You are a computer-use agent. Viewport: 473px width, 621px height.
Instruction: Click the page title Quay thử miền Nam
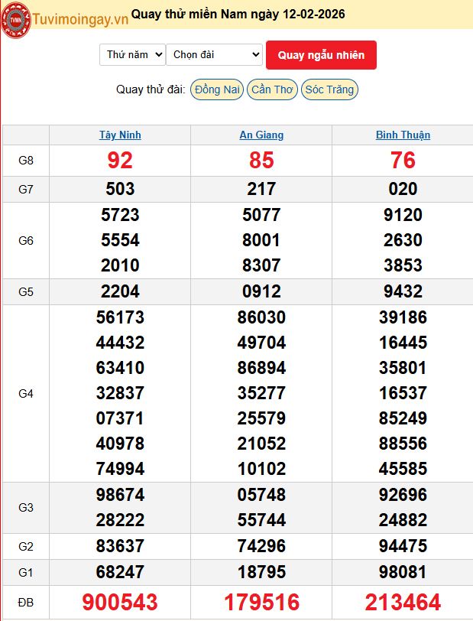click(x=238, y=14)
